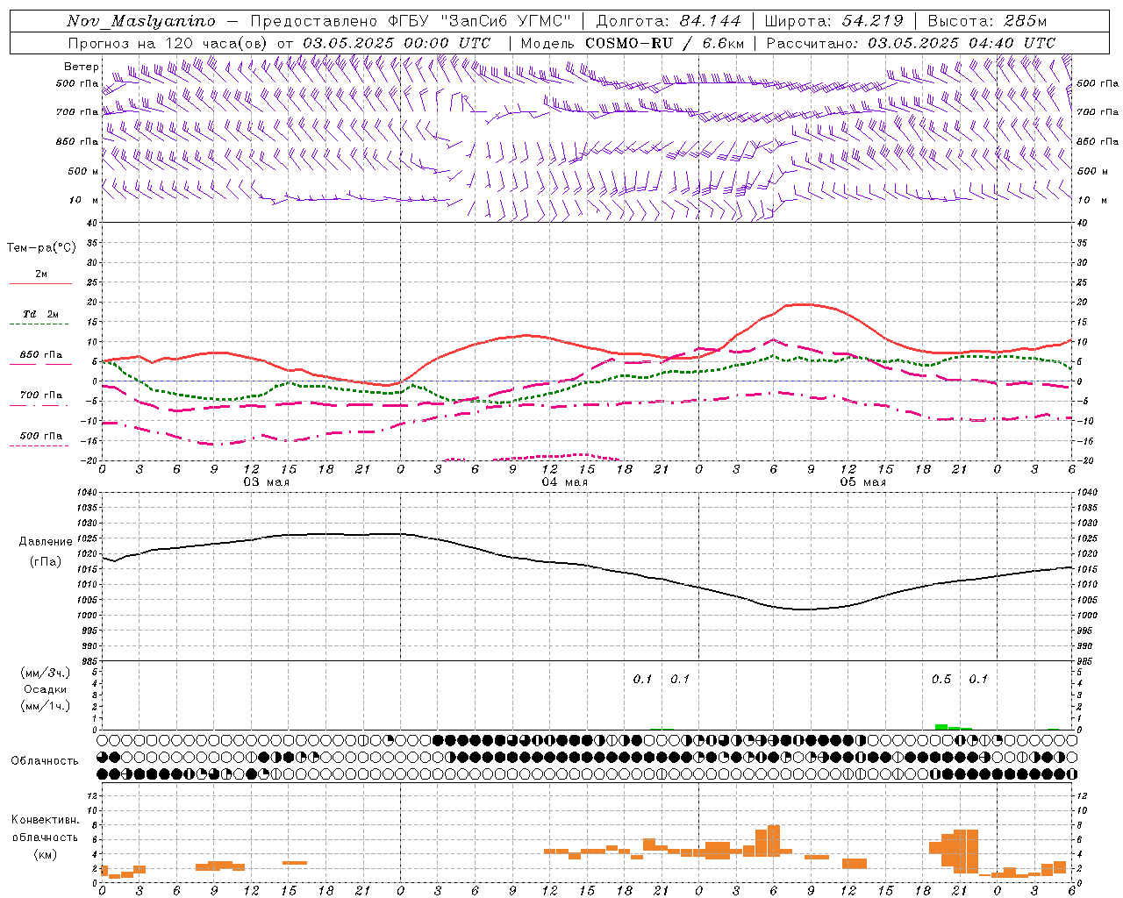Click the station name Nov_Maslyanino

(x=141, y=21)
